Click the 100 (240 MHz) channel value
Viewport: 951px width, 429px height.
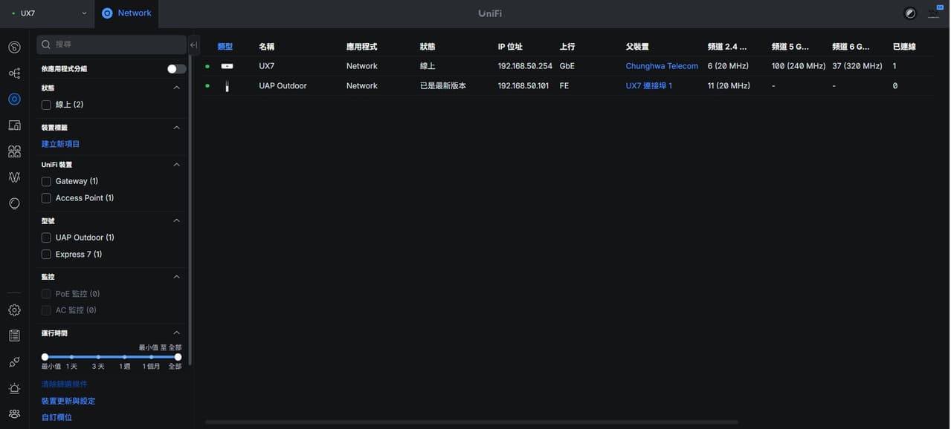pyautogui.click(x=799, y=66)
